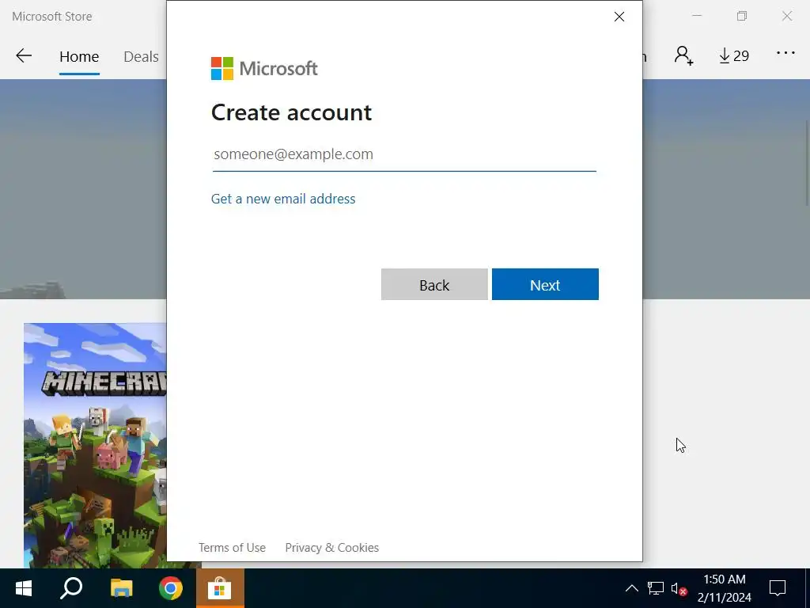Viewport: 810px width, 608px height.
Task: Show hidden system tray icons
Action: click(631, 588)
